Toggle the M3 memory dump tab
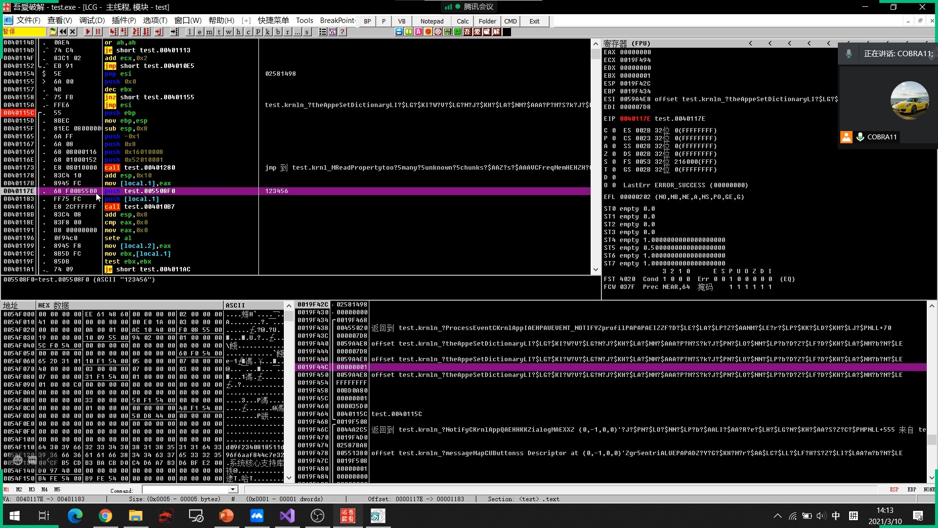 coord(32,489)
